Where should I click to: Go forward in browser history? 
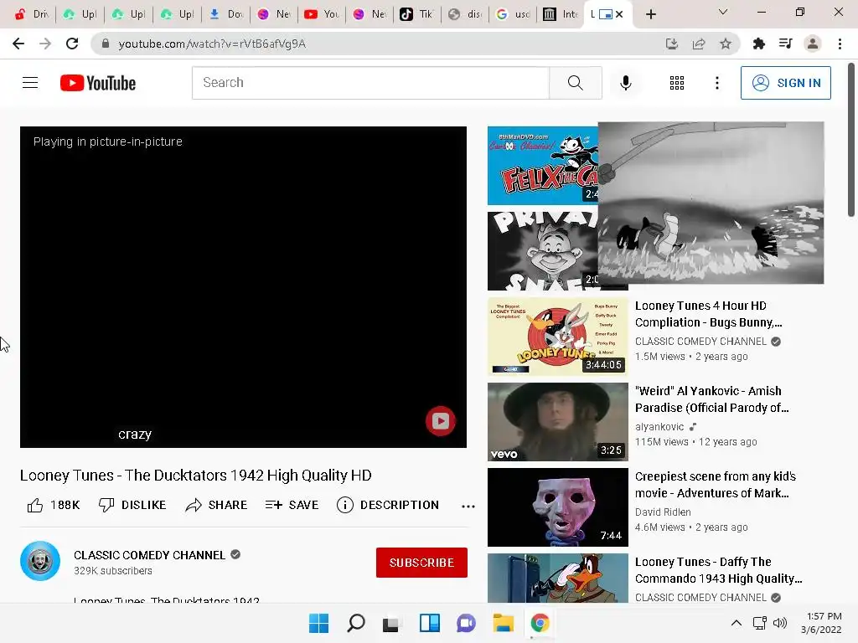45,44
